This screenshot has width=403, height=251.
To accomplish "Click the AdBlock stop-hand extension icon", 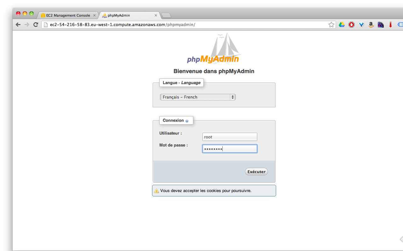I will pyautogui.click(x=351, y=24).
